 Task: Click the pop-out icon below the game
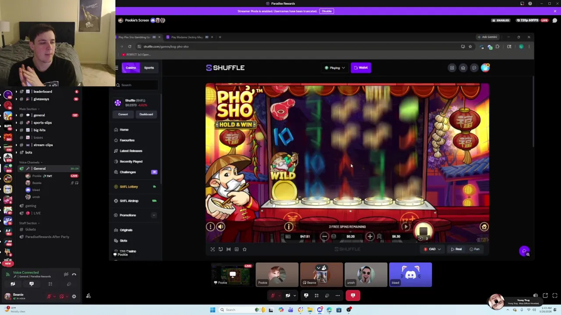click(x=220, y=249)
